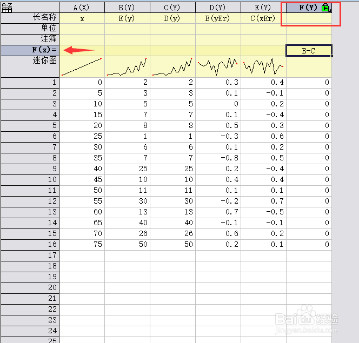Select row header 5

30,125
